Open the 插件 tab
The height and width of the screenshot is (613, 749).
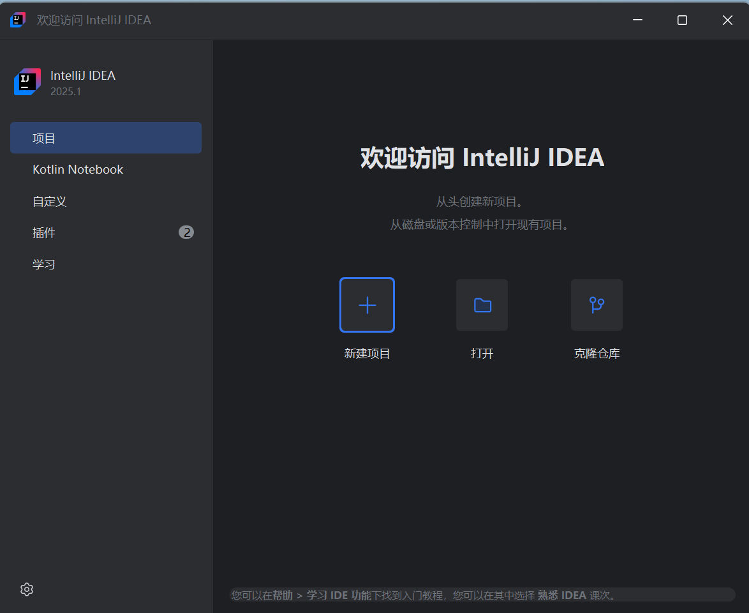coord(105,232)
